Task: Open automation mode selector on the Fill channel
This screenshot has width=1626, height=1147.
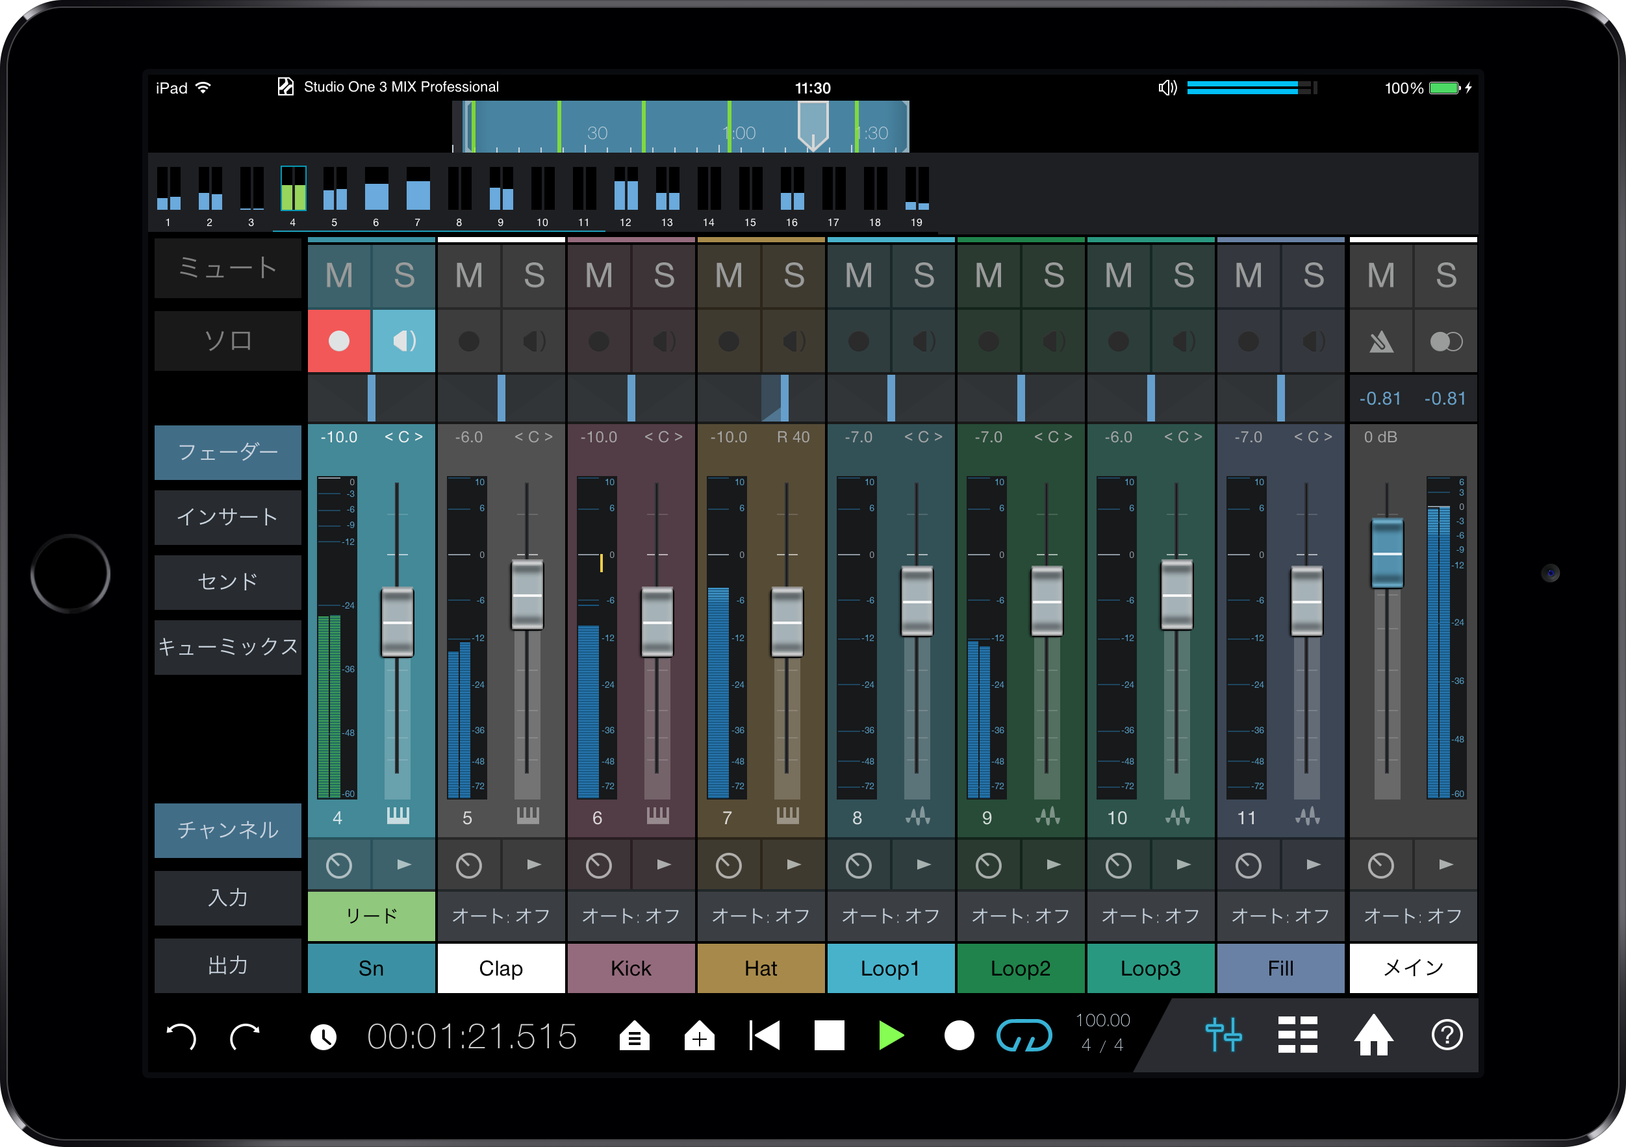Action: [x=1281, y=916]
